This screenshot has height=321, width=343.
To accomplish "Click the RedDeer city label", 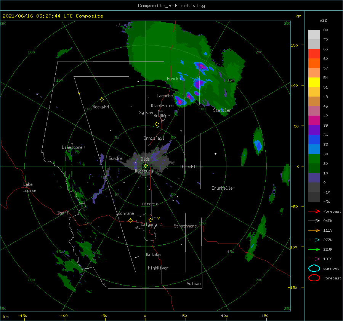I will click(x=162, y=116).
